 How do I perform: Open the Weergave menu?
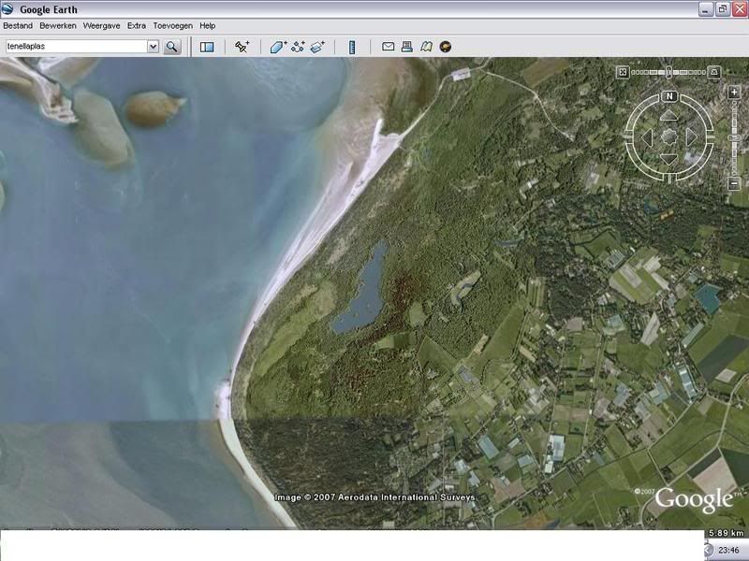[x=101, y=26]
